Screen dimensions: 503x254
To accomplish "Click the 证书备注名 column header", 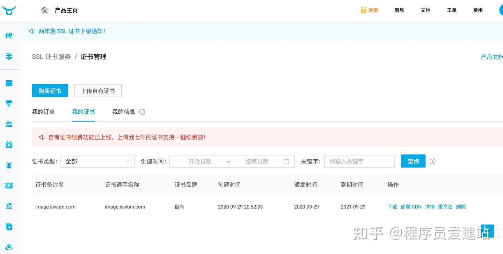I will tap(50, 185).
